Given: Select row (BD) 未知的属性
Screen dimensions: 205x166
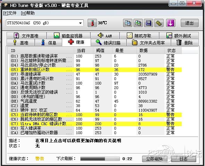Looking at the screenshot, I should pyautogui.click(x=96, y=97).
